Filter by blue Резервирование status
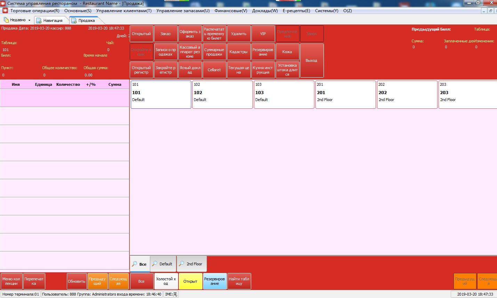This screenshot has height=298, width=497. point(215,281)
